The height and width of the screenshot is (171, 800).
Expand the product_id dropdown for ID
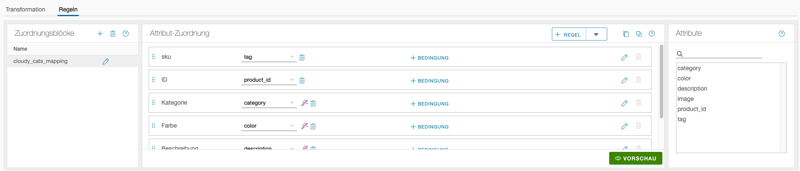pos(292,80)
